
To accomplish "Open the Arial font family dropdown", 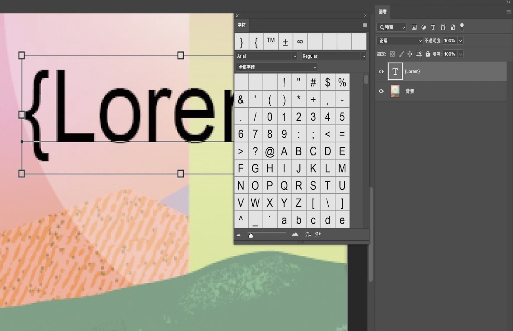I will tap(266, 56).
